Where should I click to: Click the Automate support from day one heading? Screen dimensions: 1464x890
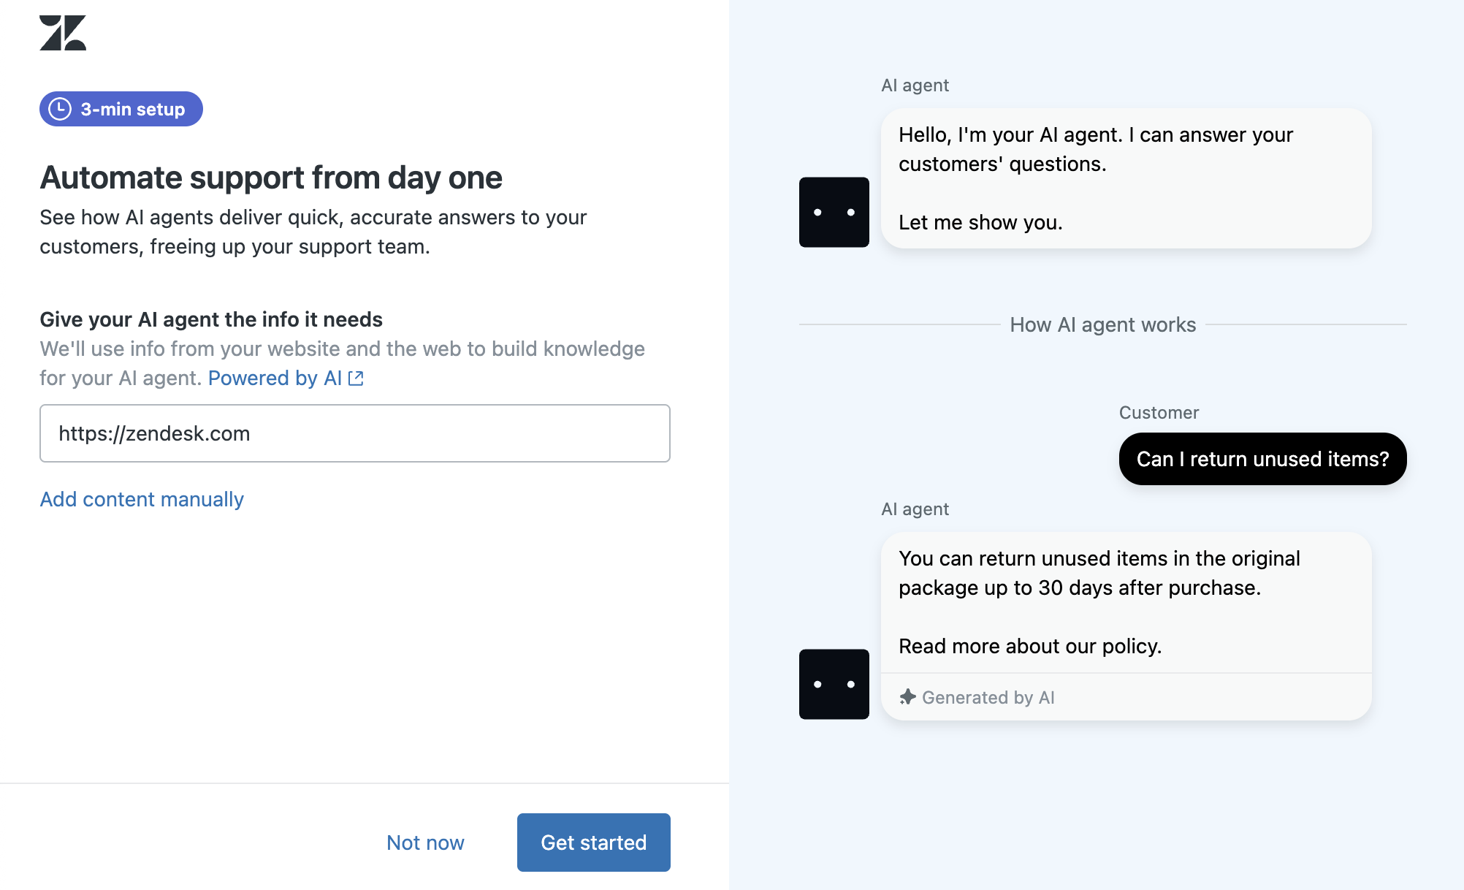point(271,178)
